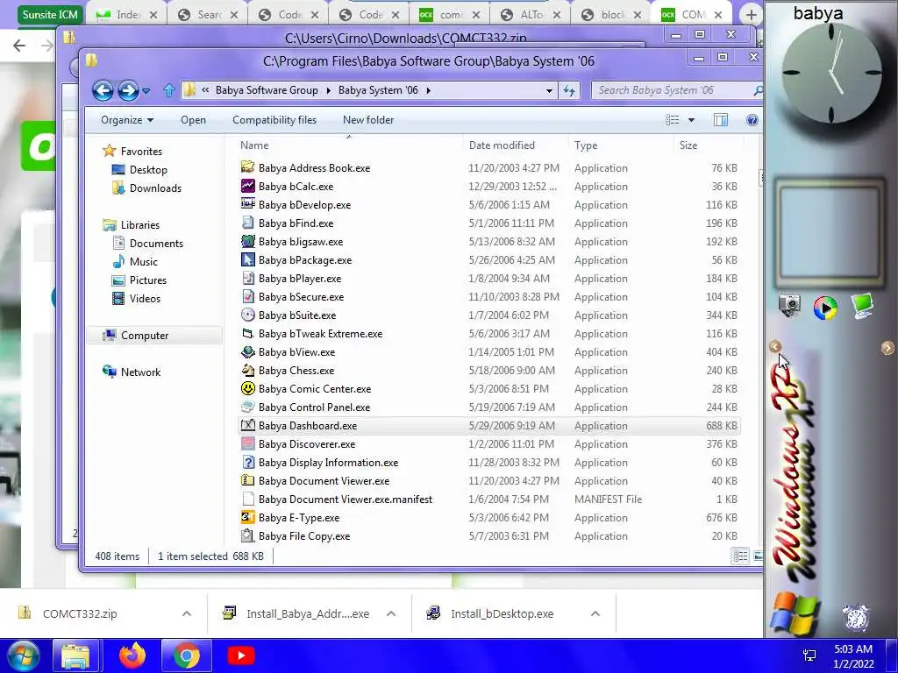The image size is (898, 673).
Task: Click Compatibility files in toolbar
Action: pyautogui.click(x=274, y=119)
